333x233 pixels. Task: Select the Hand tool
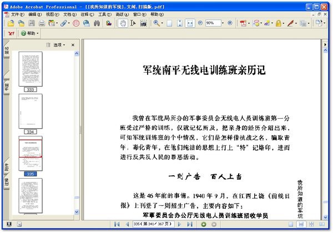123,23
